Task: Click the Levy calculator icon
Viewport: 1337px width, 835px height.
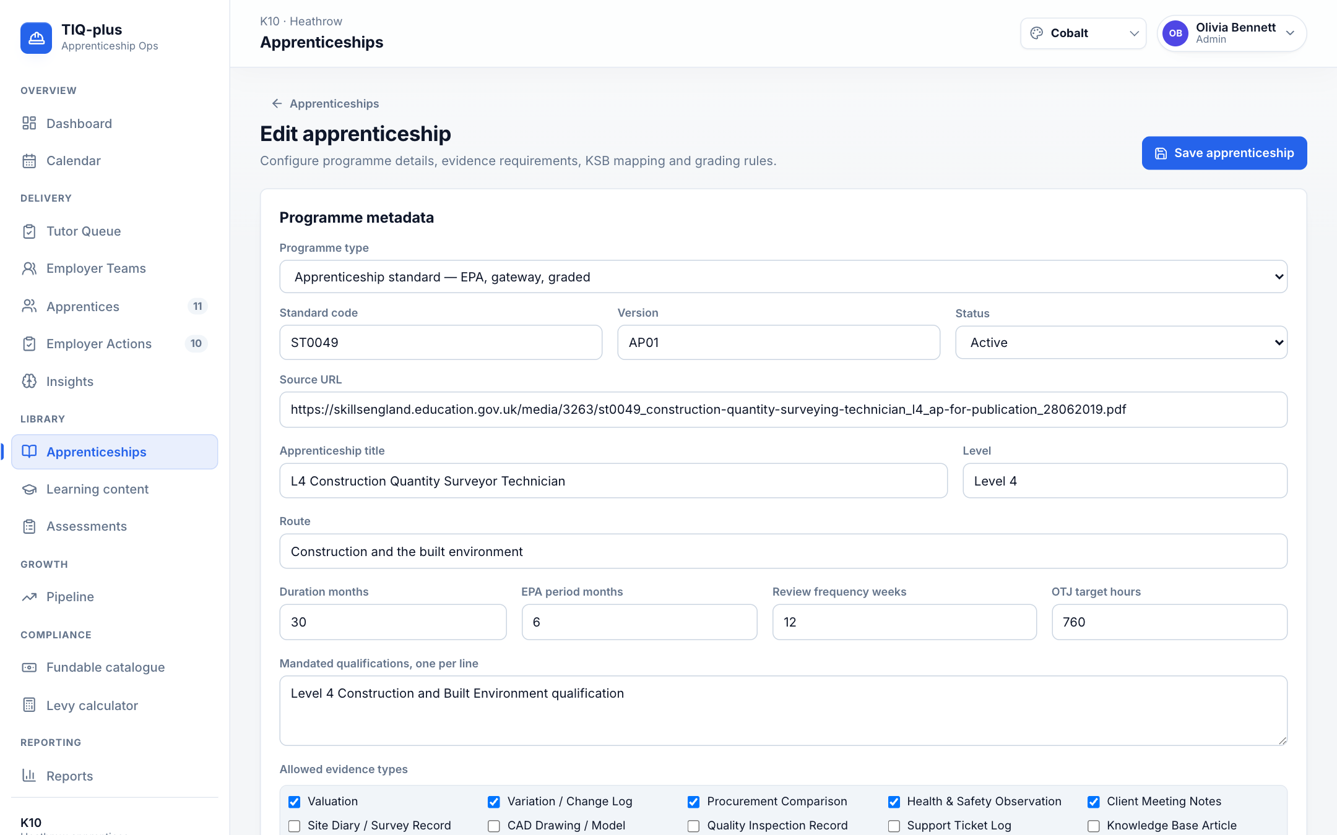Action: coord(29,705)
